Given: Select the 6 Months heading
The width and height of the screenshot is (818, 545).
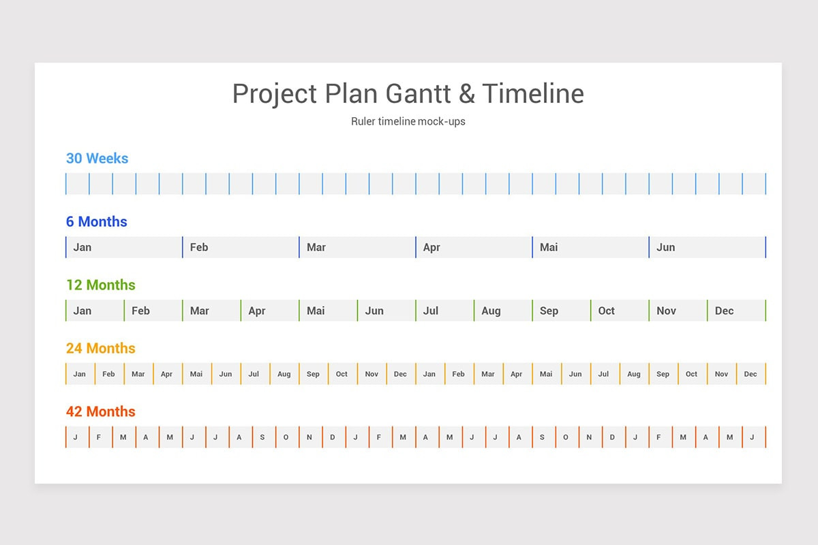Looking at the screenshot, I should [96, 221].
